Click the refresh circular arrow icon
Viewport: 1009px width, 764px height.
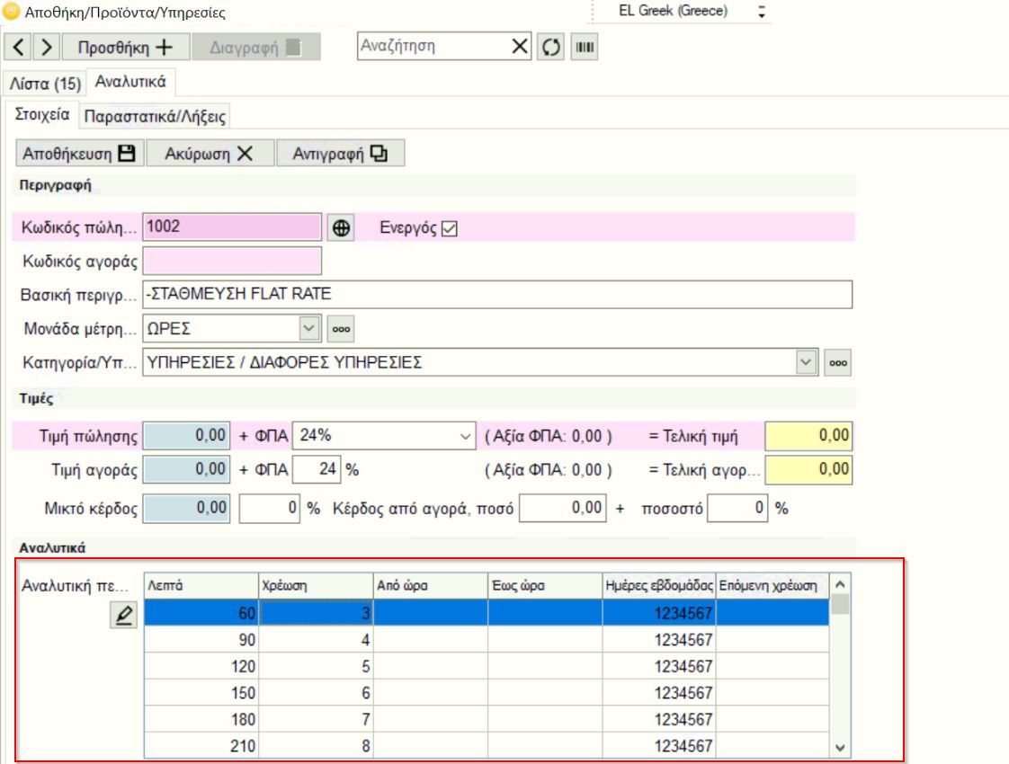pos(551,47)
